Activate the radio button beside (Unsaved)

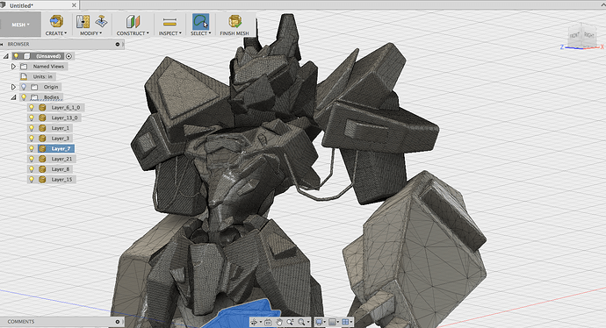[69, 56]
